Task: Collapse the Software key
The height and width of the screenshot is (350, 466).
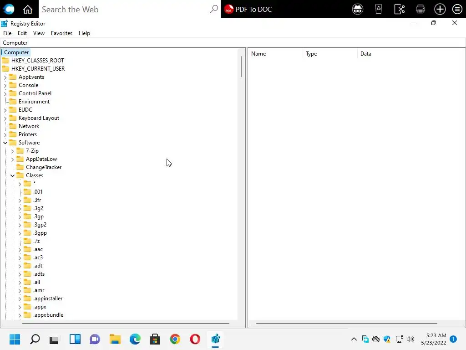Action: coord(5,143)
